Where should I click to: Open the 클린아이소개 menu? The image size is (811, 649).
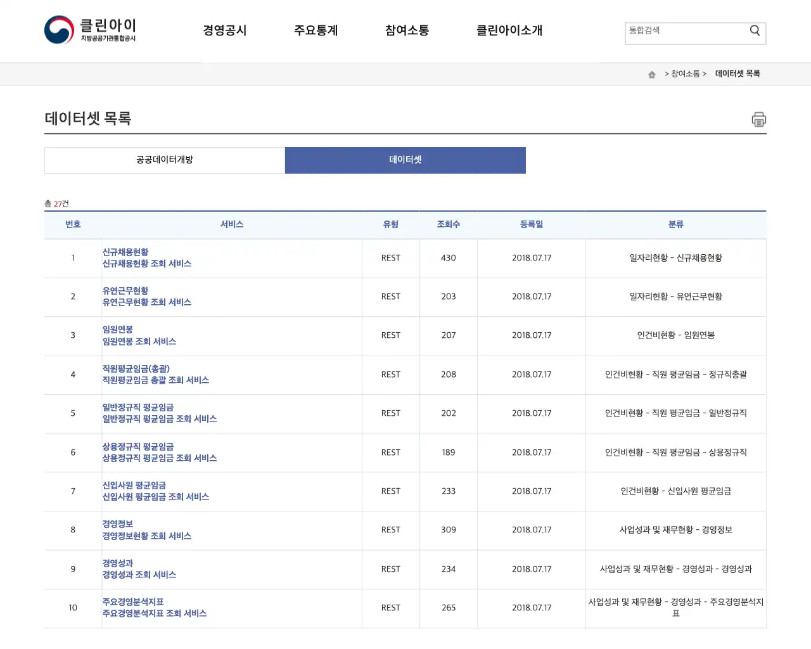(509, 30)
